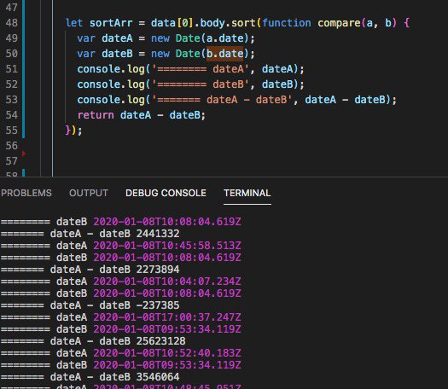Show the DEBUG CONSOLE tab
Screen dimensions: 448x389
click(x=166, y=193)
